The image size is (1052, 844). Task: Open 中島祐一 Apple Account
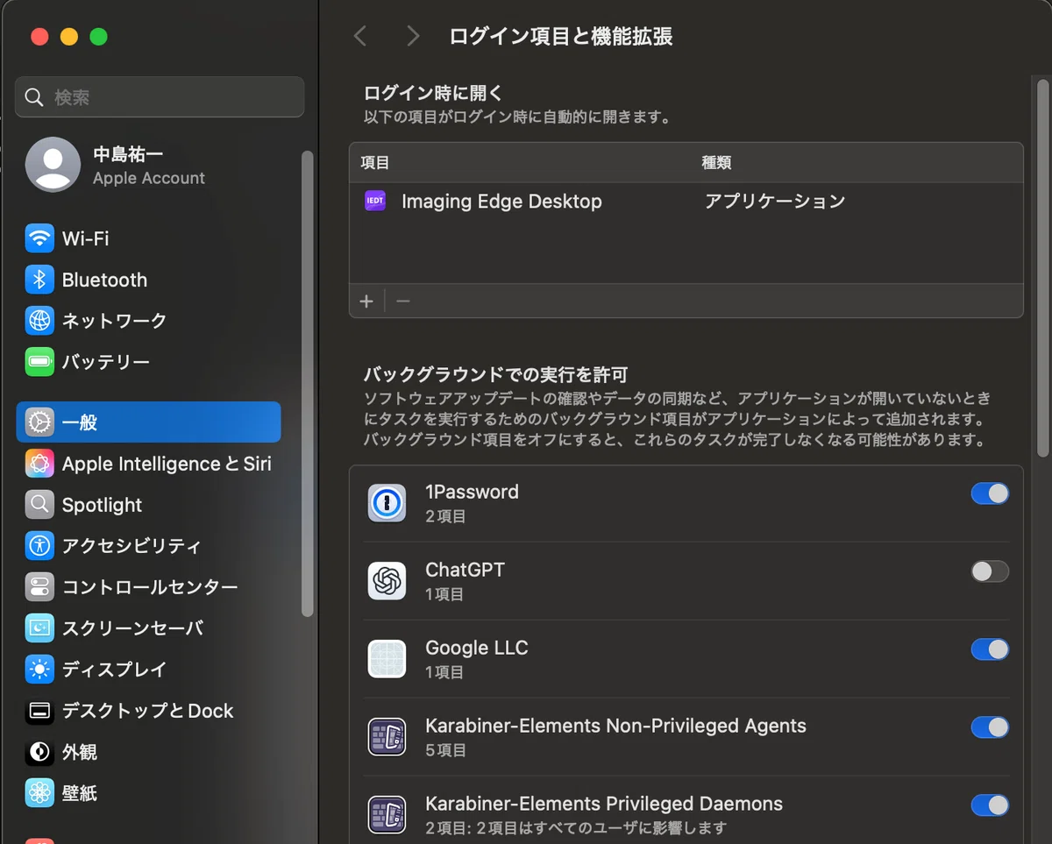[148, 165]
